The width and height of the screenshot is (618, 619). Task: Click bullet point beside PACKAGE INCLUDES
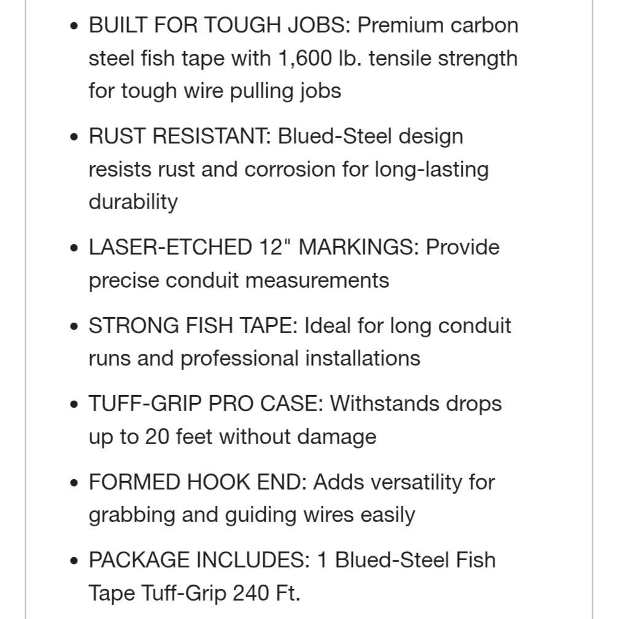[74, 561]
